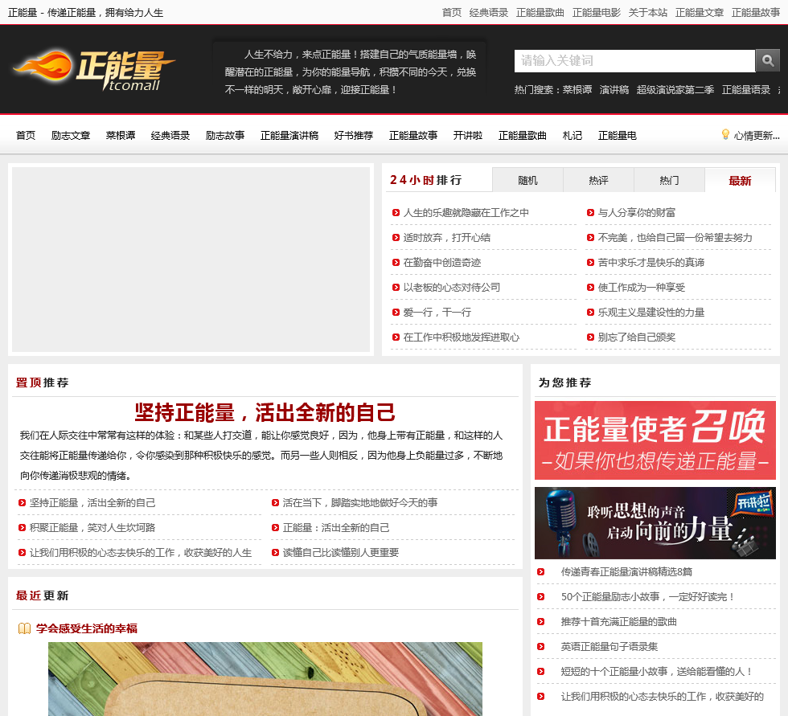Switch to the 随机 ranking tab
Viewport: 788px width, 716px height.
coord(527,180)
